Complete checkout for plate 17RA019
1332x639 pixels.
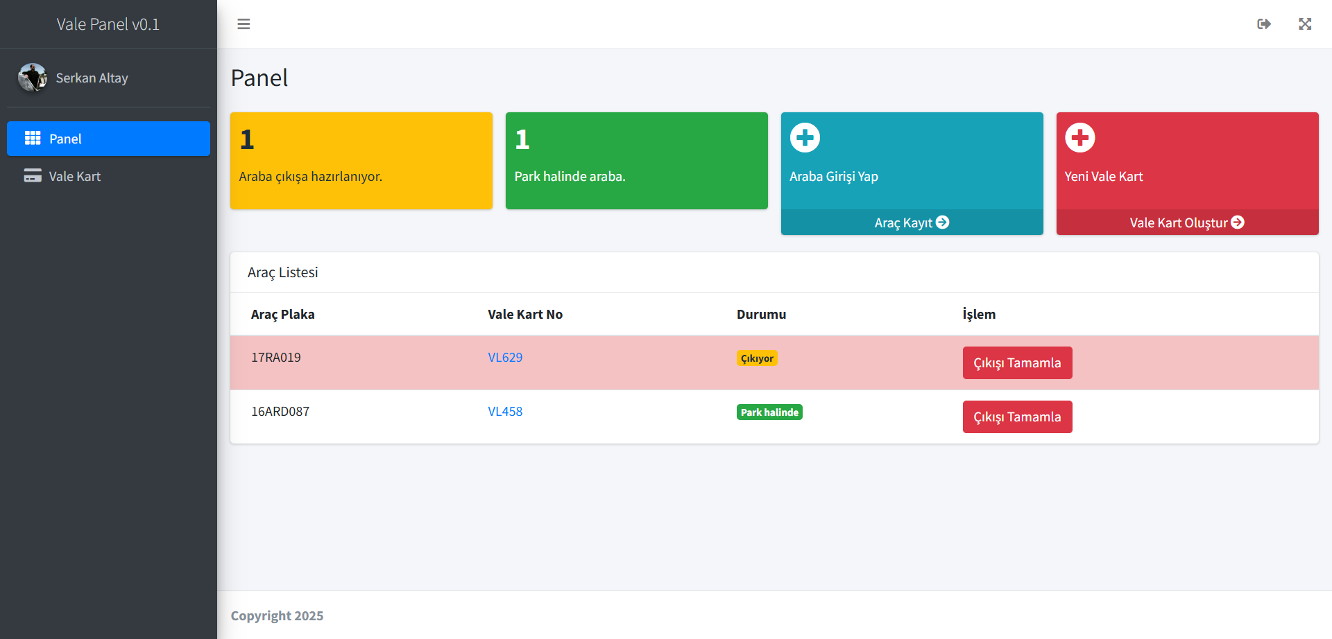pos(1017,362)
